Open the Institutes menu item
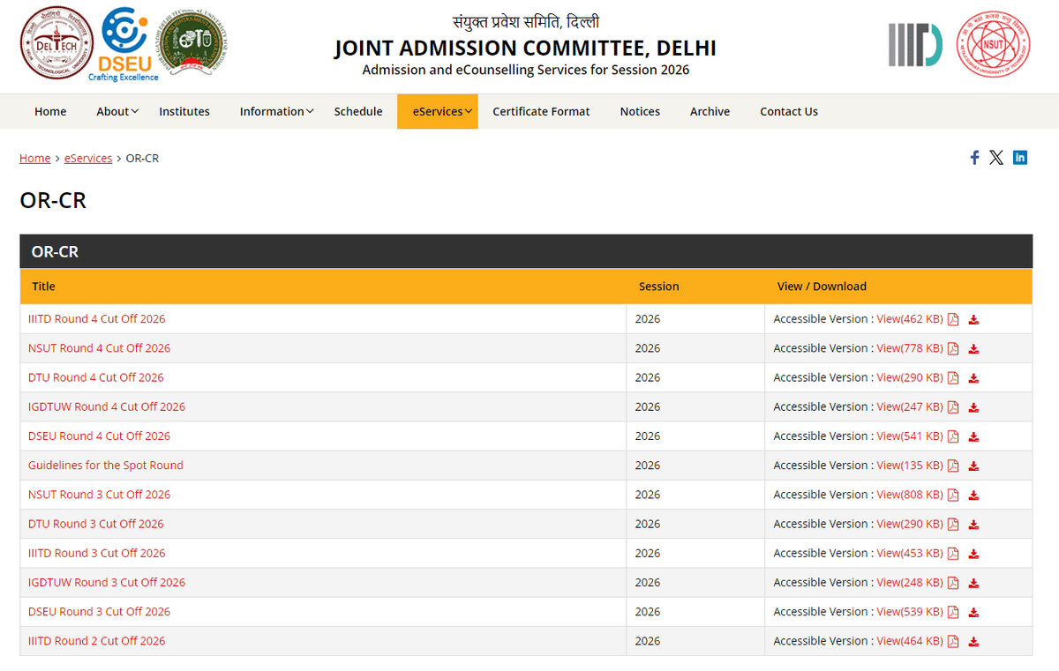The width and height of the screenshot is (1059, 671). tap(184, 111)
